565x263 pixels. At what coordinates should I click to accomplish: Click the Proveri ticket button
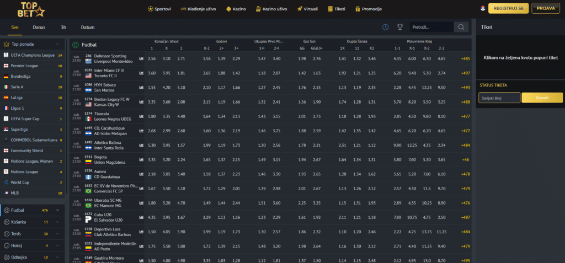click(542, 98)
